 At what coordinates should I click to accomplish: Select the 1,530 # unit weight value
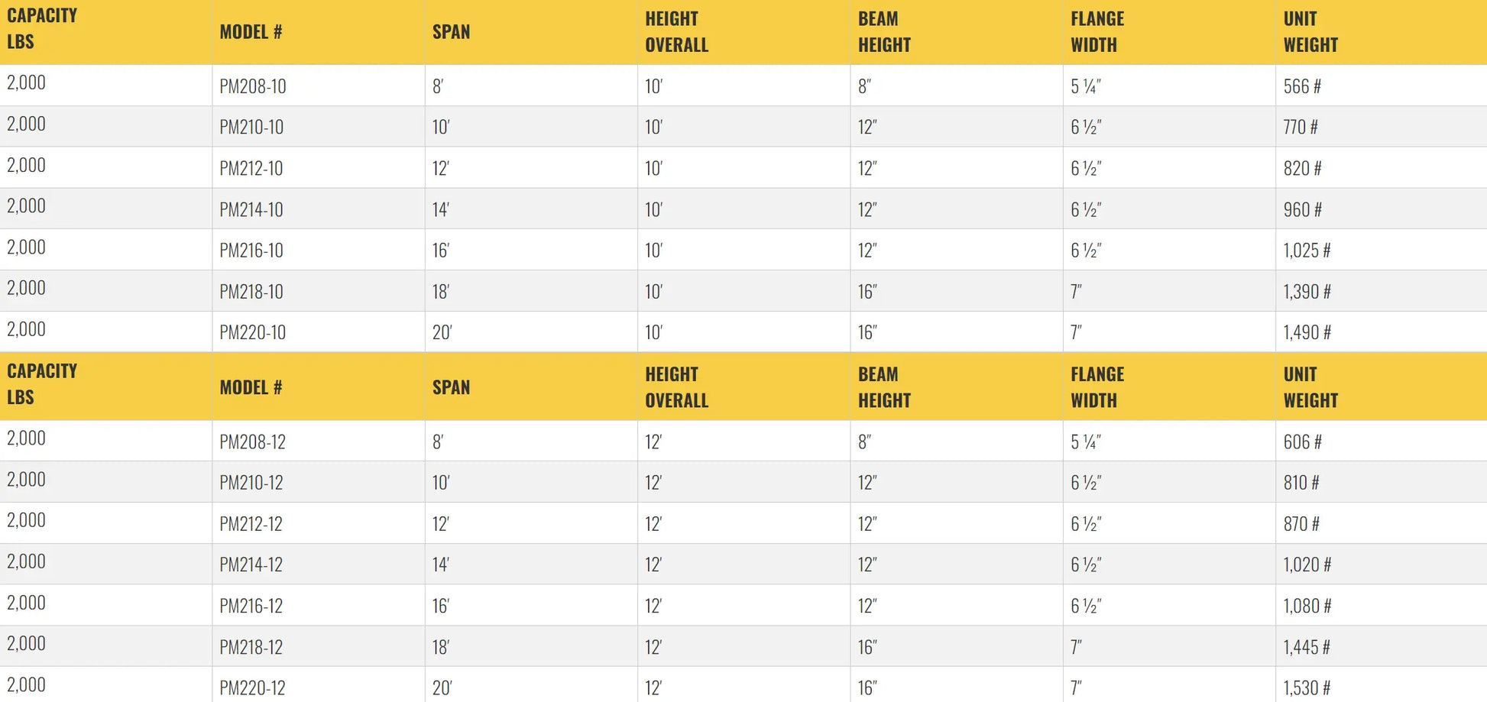pyautogui.click(x=1307, y=687)
